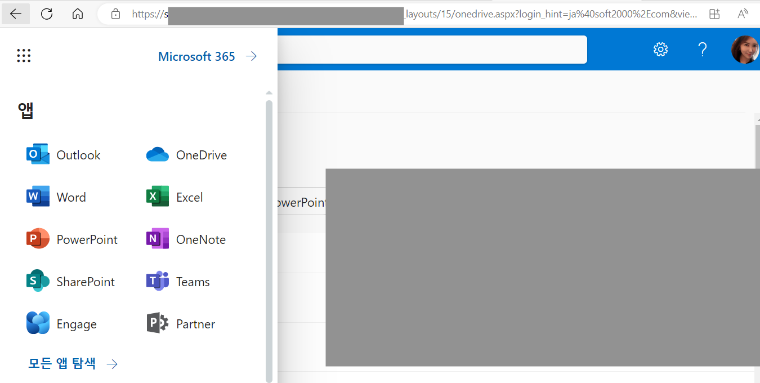Open SharePoint app
Image resolution: width=760 pixels, height=383 pixels.
pos(70,282)
